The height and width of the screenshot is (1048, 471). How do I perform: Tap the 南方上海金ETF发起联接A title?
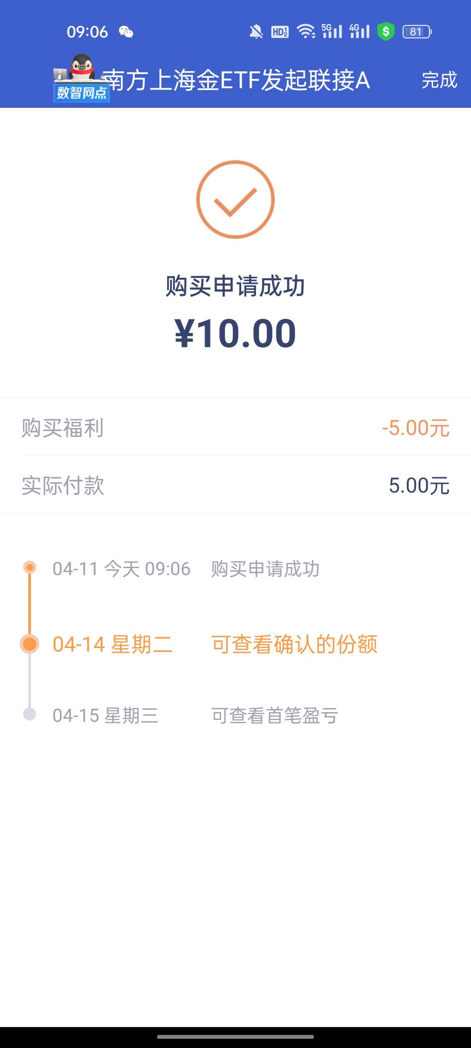236,80
